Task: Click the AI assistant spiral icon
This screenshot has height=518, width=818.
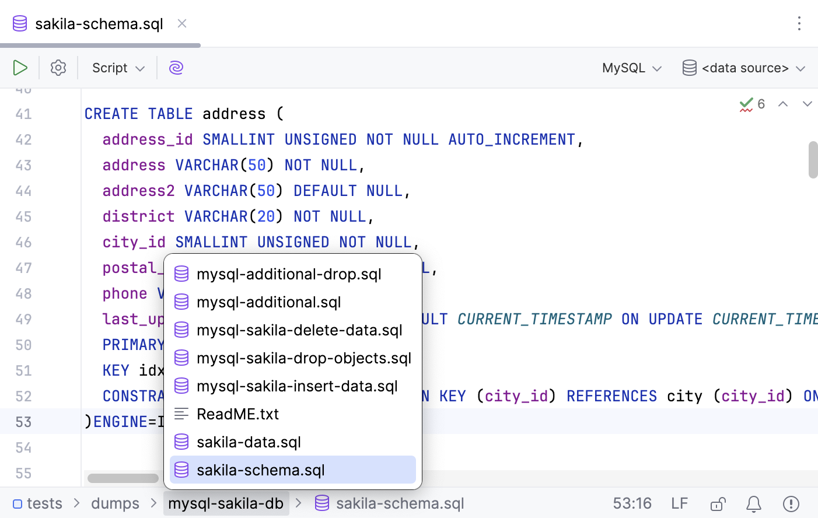Action: click(x=176, y=68)
